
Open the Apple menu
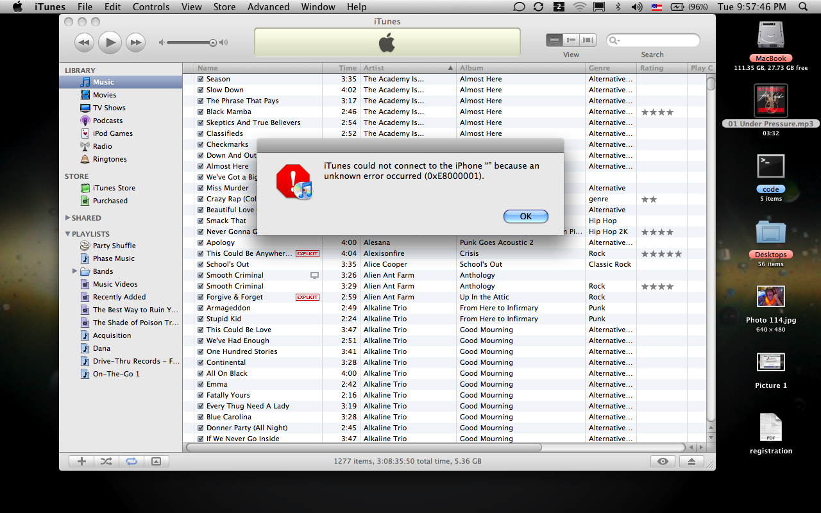tap(17, 7)
